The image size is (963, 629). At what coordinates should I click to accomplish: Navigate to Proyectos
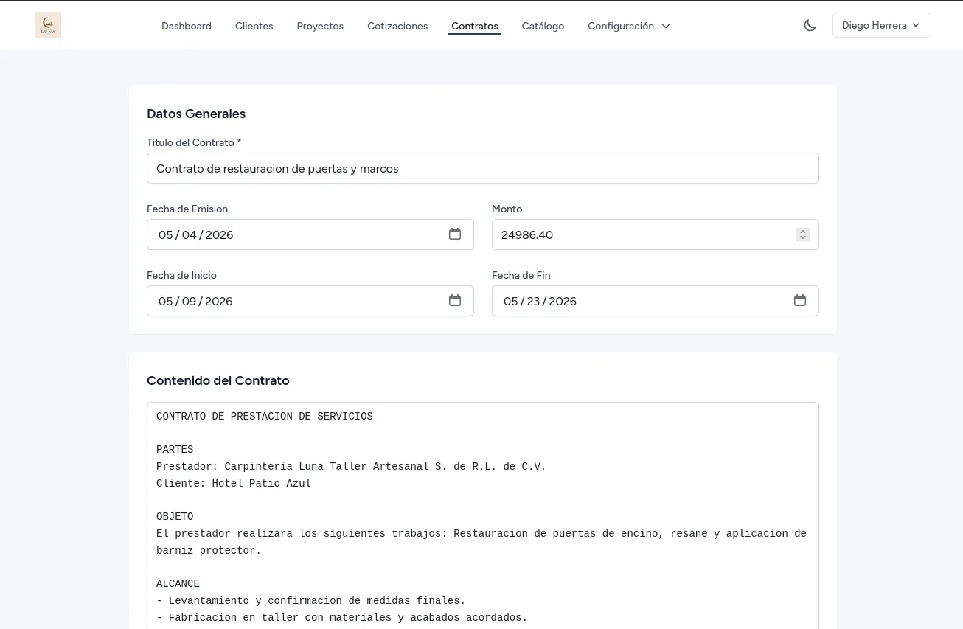coord(320,26)
